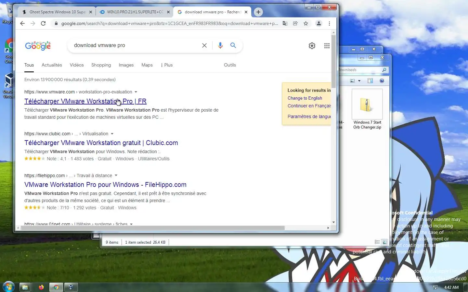Click the Chrome address bar URL

pos(170,23)
